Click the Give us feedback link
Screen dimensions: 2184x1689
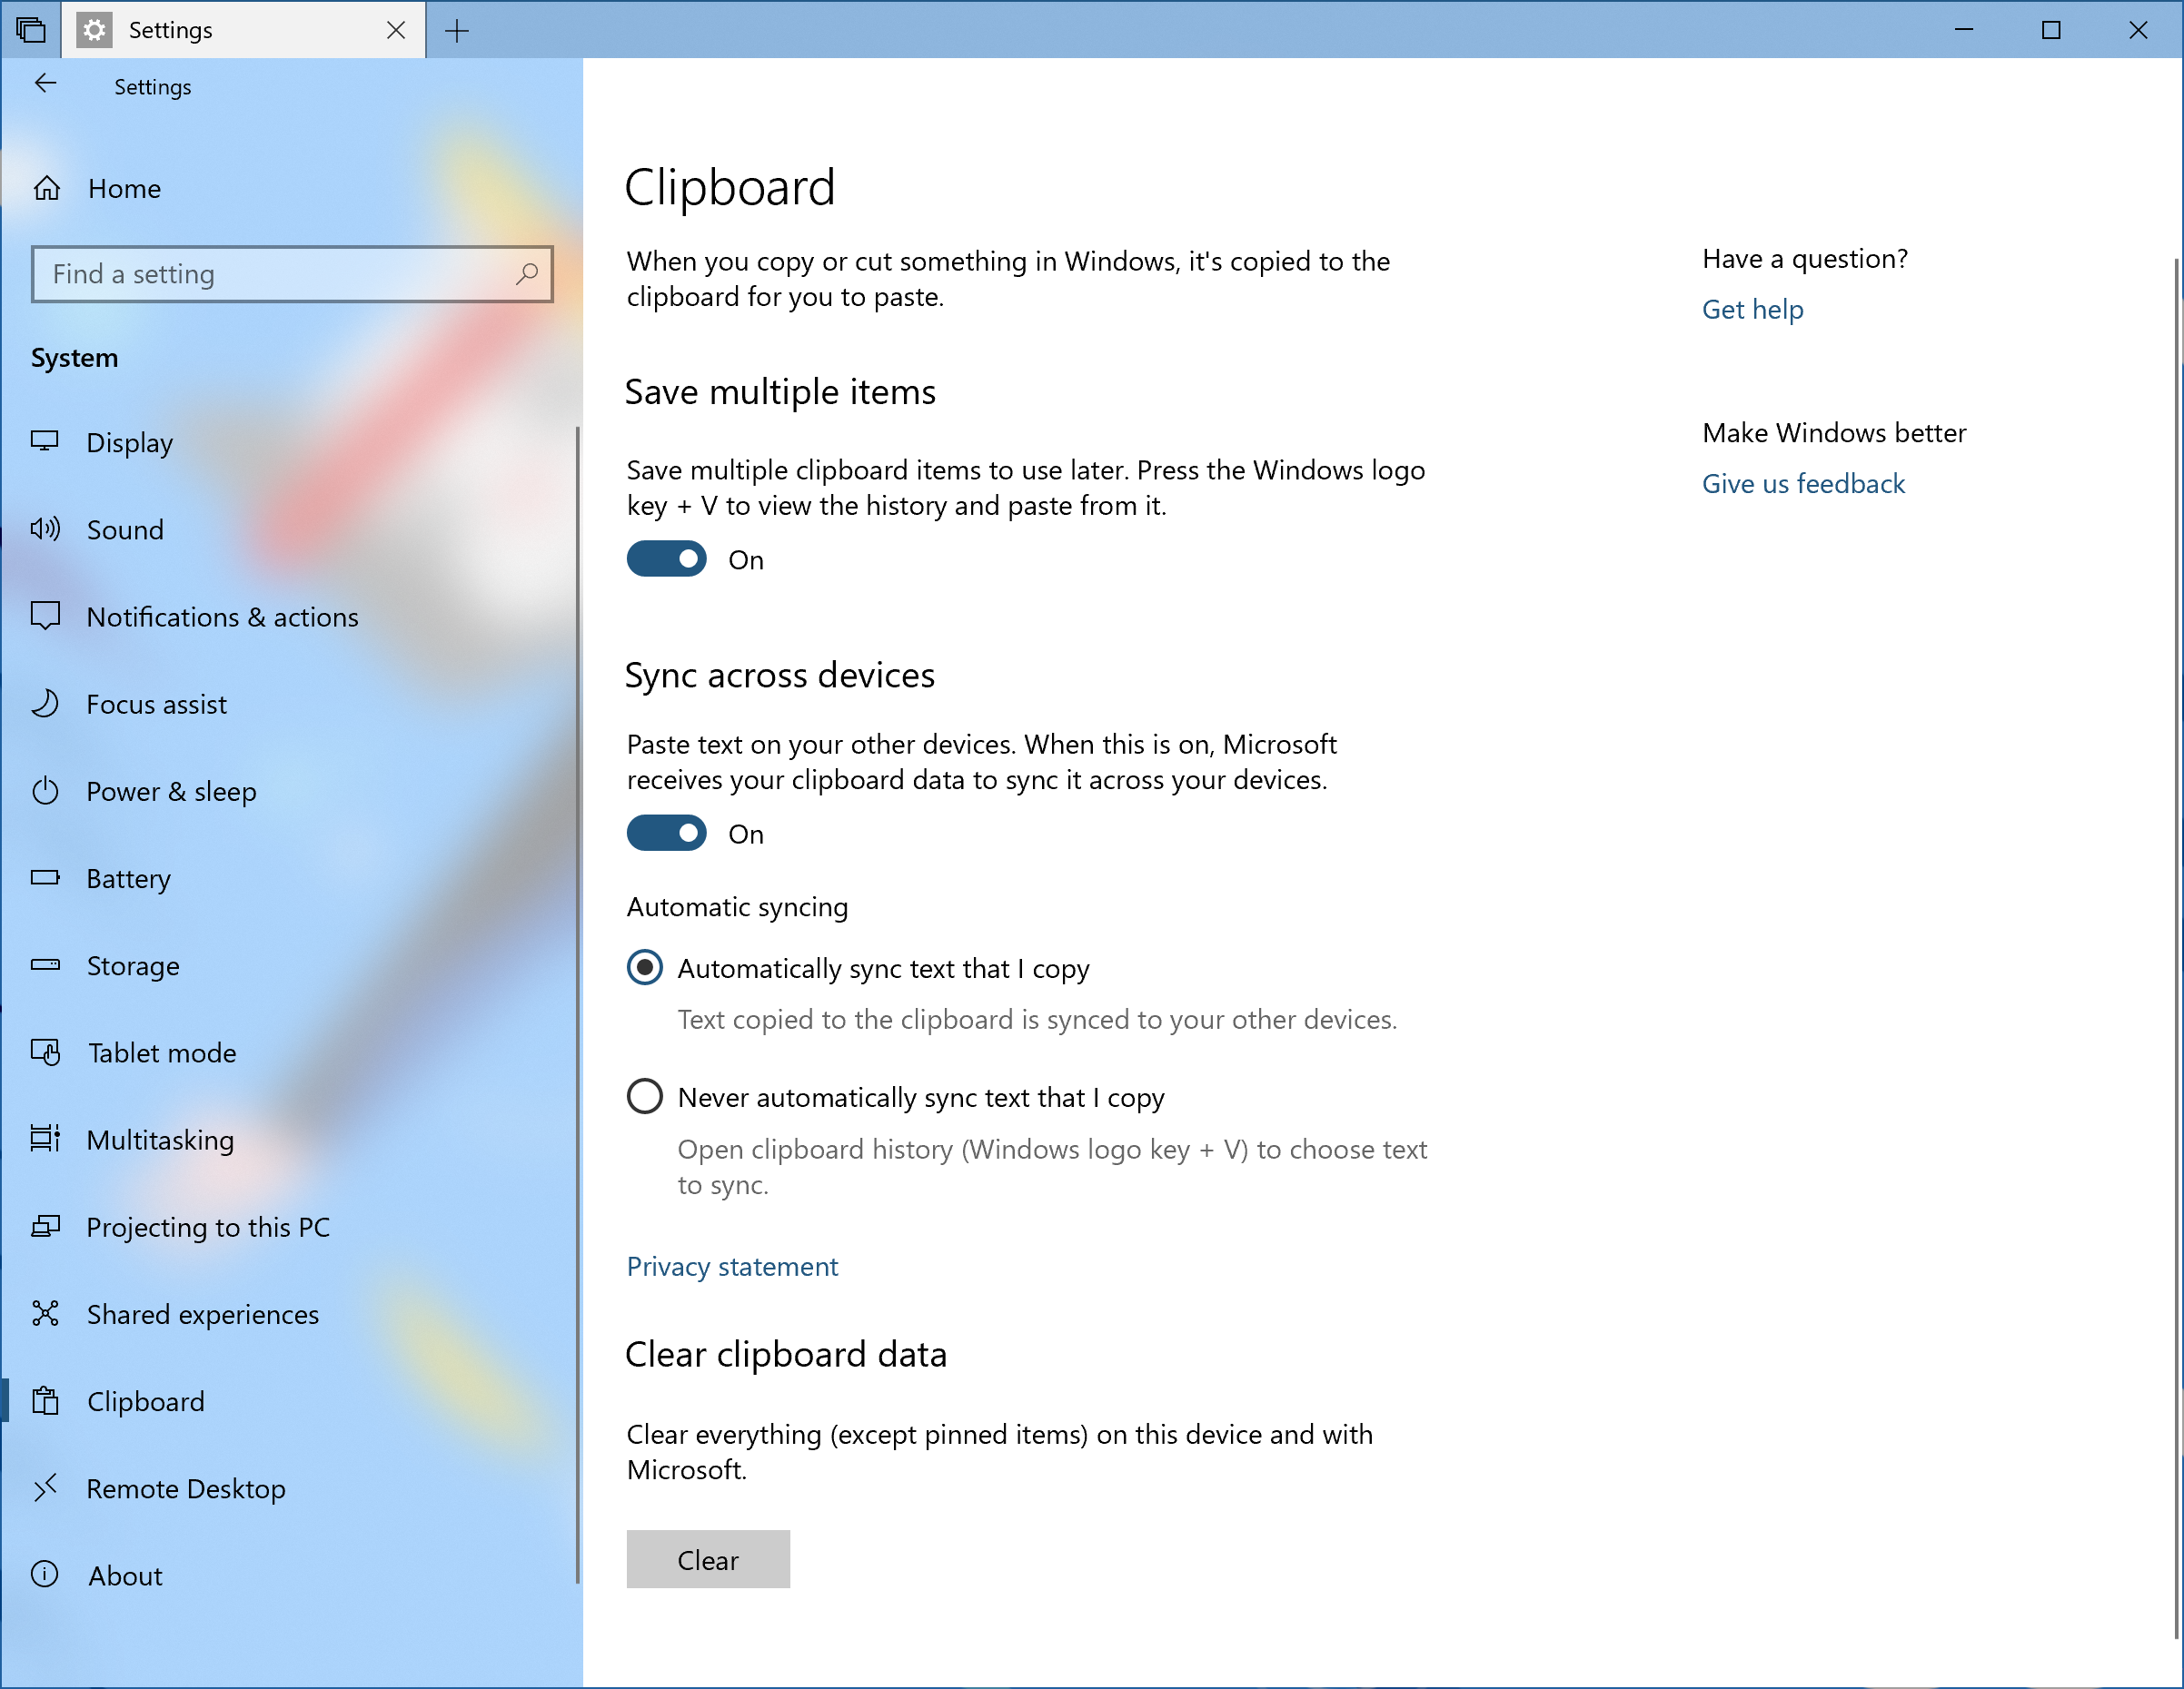pyautogui.click(x=1803, y=484)
